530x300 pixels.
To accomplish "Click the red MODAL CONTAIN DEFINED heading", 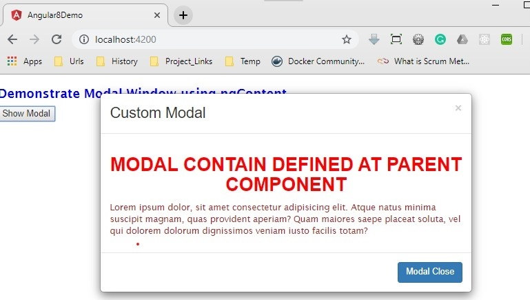I will tap(286, 174).
